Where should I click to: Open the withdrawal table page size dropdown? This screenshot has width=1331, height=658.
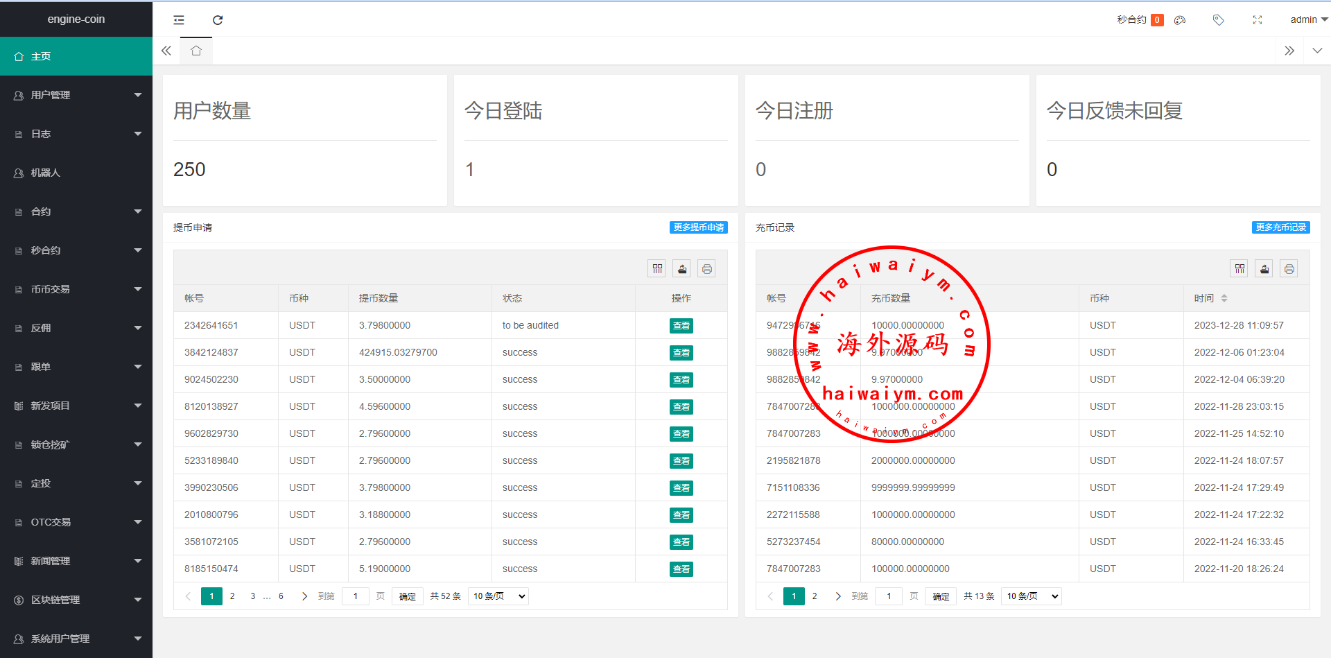click(x=498, y=596)
